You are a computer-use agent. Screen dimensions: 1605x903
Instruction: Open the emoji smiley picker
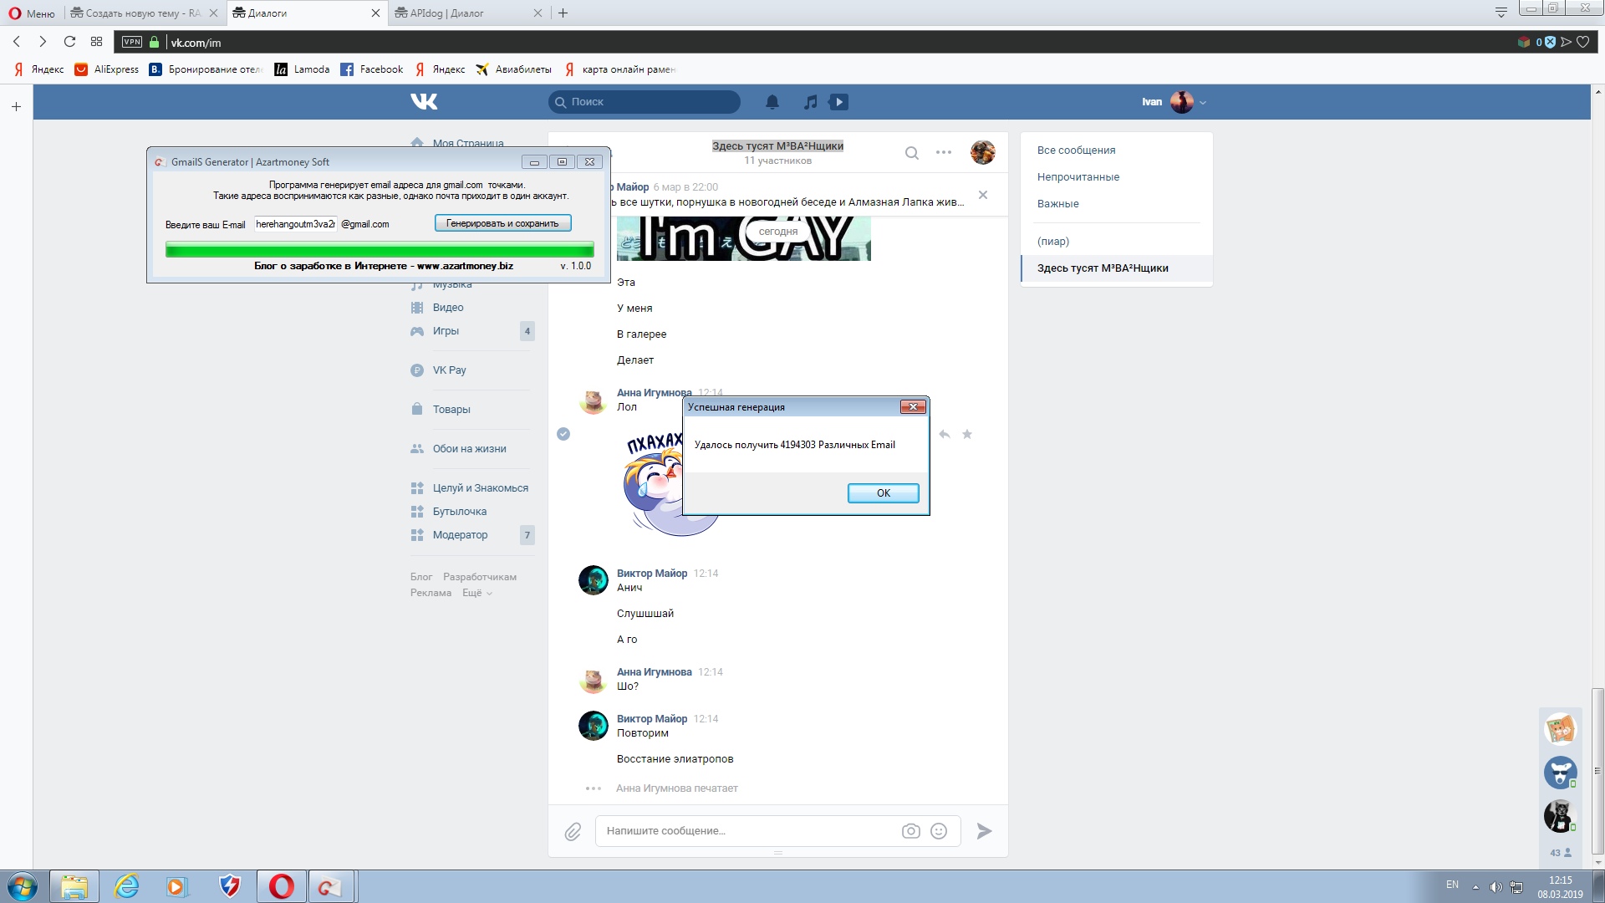coord(939,831)
